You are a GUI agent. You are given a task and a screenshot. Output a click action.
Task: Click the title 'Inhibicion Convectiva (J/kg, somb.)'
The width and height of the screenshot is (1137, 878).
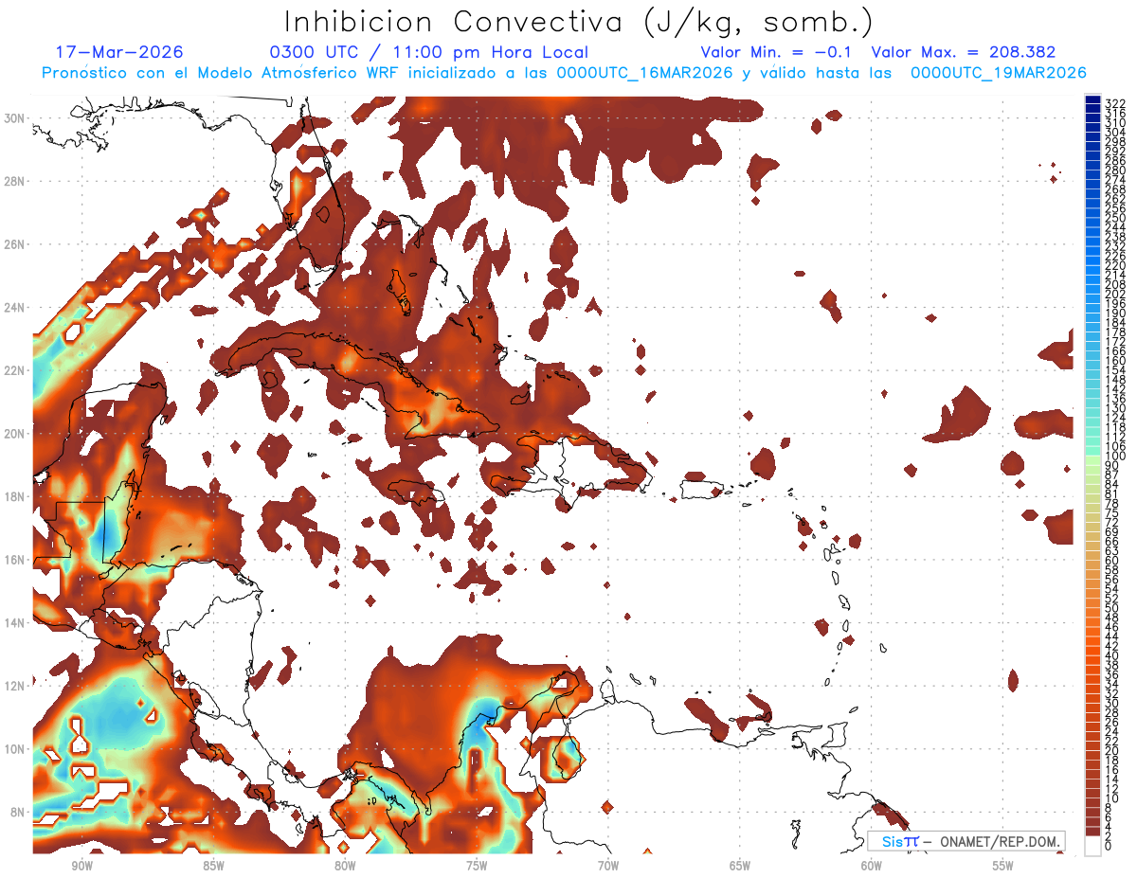tap(579, 22)
